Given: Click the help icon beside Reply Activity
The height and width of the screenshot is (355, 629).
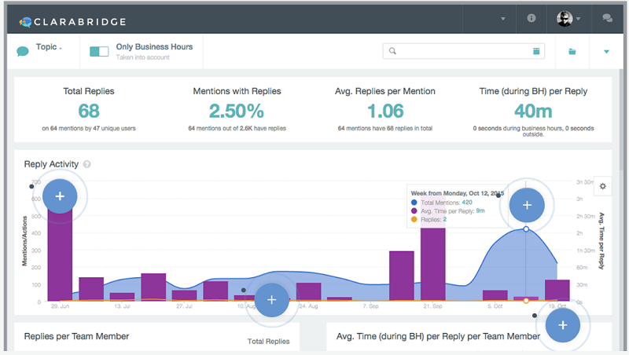Looking at the screenshot, I should (x=87, y=164).
